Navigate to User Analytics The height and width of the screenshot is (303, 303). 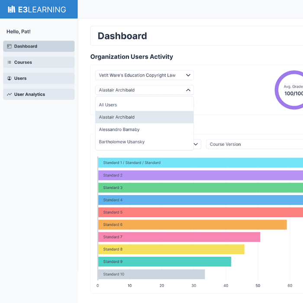click(39, 94)
